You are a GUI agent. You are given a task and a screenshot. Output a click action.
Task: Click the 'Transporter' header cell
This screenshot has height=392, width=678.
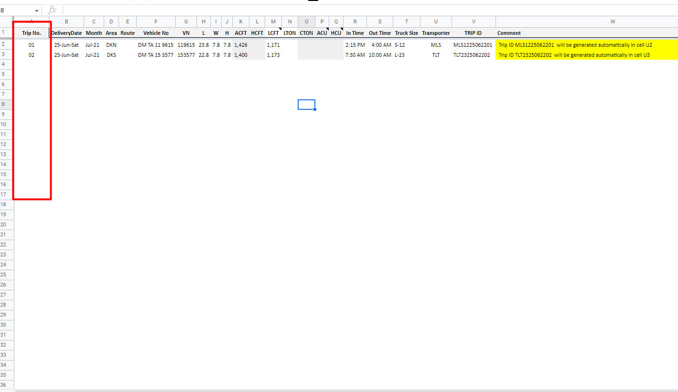tap(436, 33)
